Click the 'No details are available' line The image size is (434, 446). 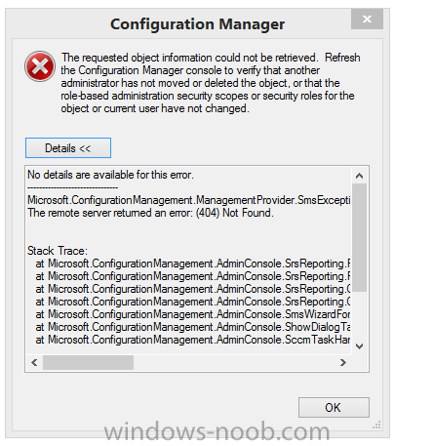coord(110,175)
